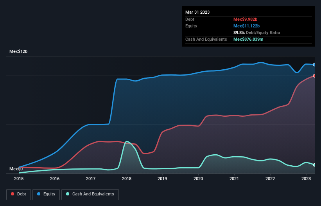This screenshot has height=206, width=321.
Task: Click the Mex$9.982b debt value
Action: (x=245, y=19)
